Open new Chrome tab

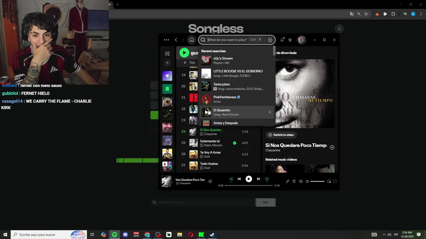(x=117, y=4)
